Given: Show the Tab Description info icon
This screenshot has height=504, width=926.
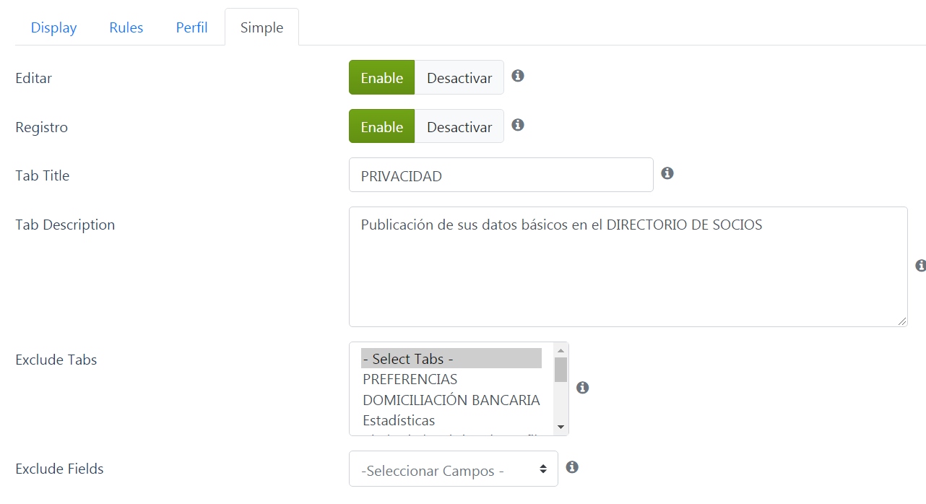Looking at the screenshot, I should pyautogui.click(x=920, y=266).
